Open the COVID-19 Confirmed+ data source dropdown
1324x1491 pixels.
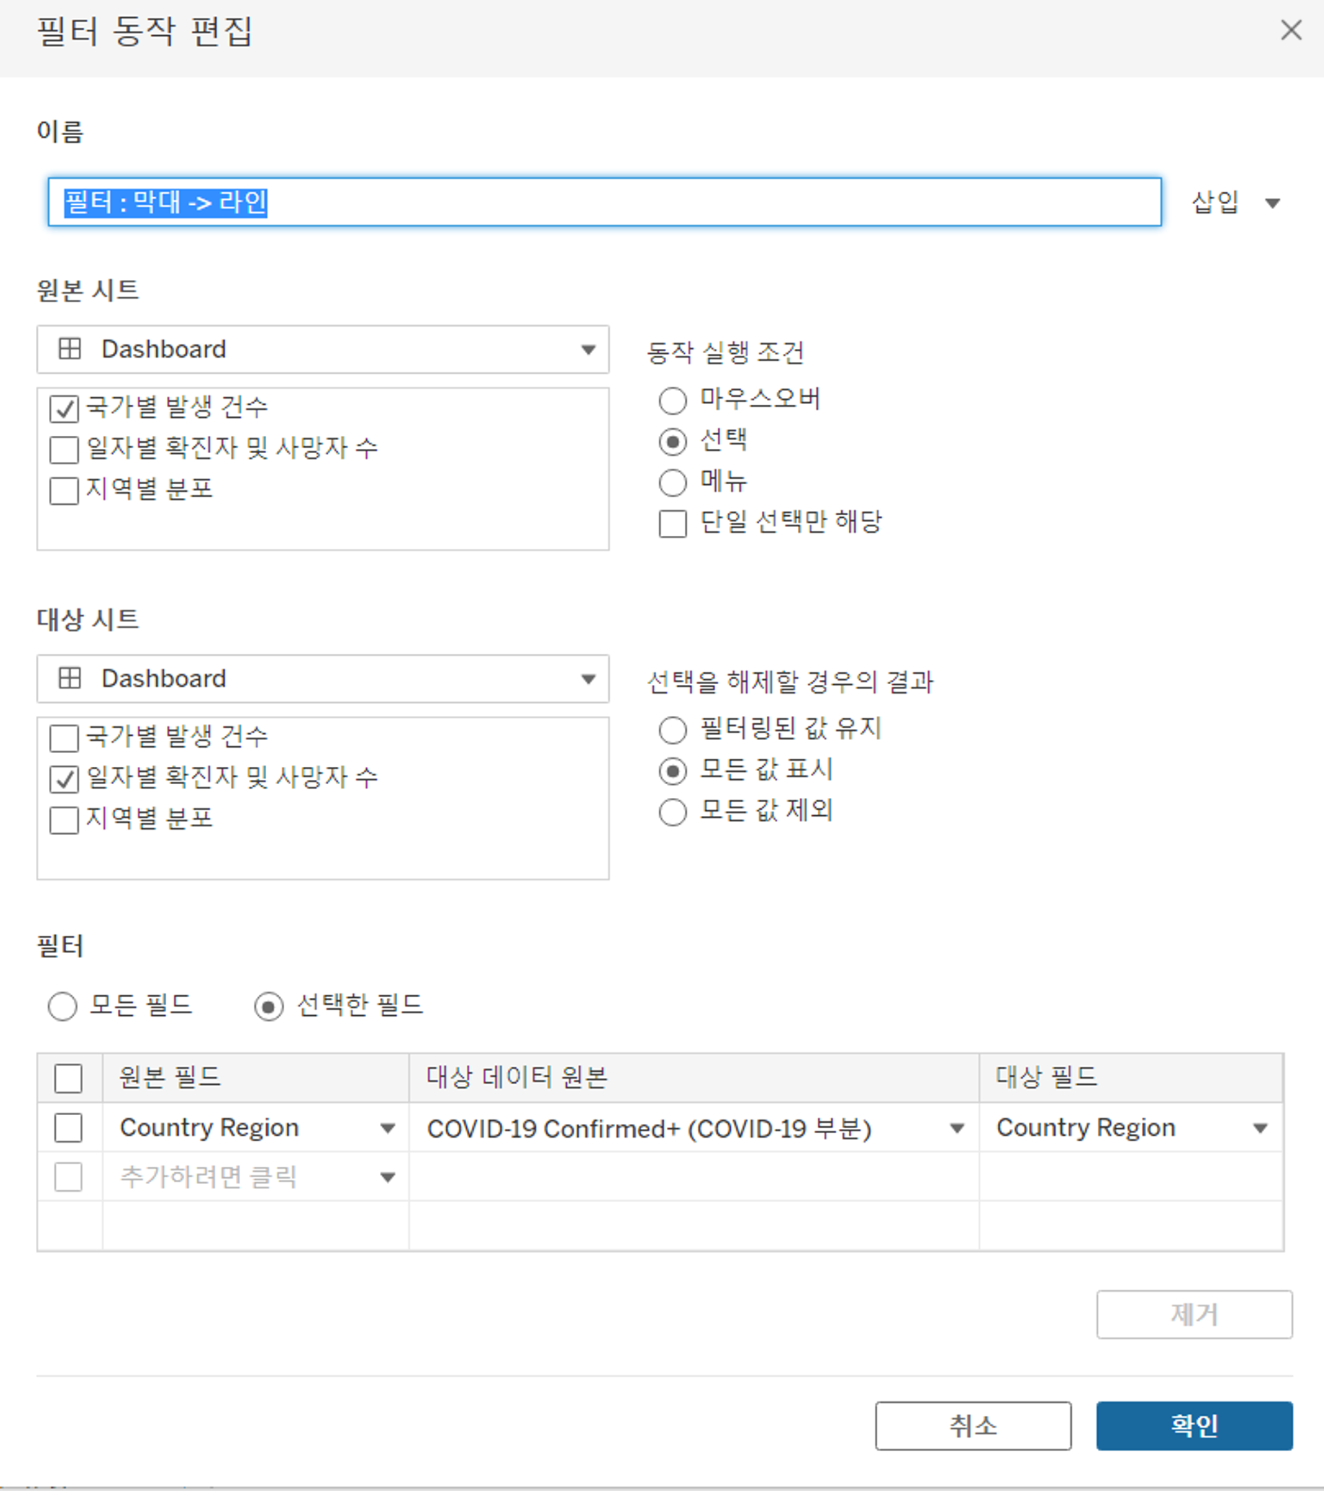pos(694,1128)
